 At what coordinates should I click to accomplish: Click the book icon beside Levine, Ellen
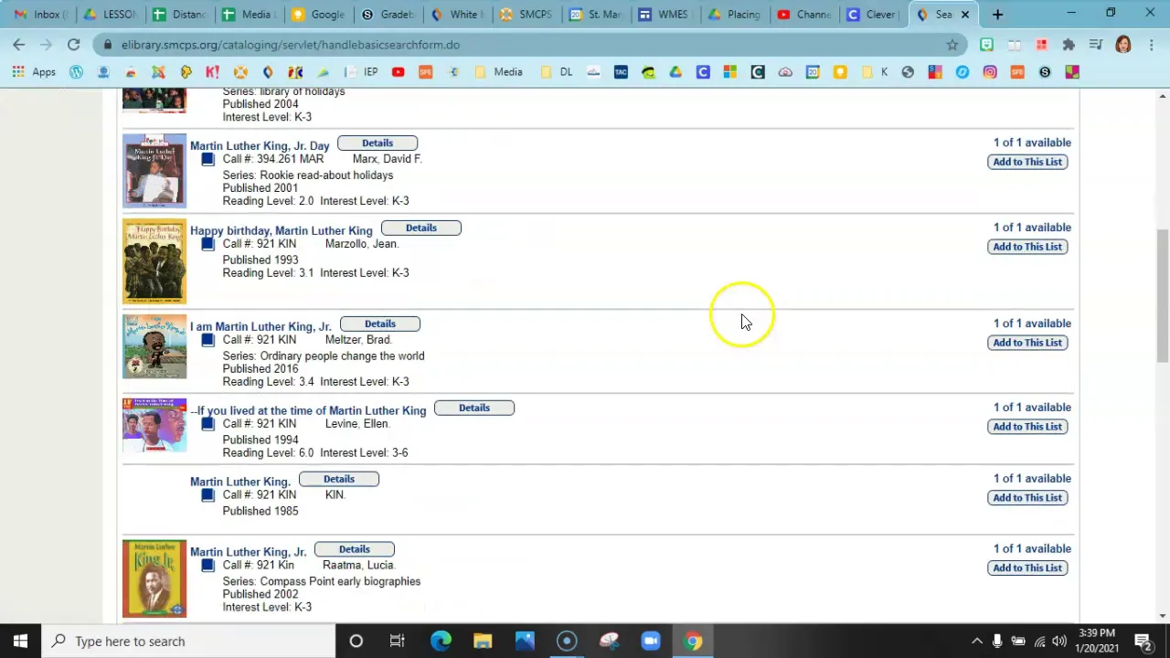(x=207, y=424)
